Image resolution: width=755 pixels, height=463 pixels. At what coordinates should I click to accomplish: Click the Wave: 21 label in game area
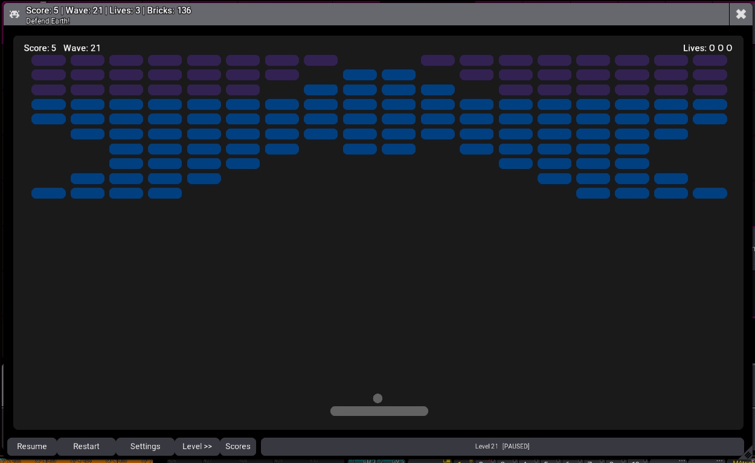[82, 48]
